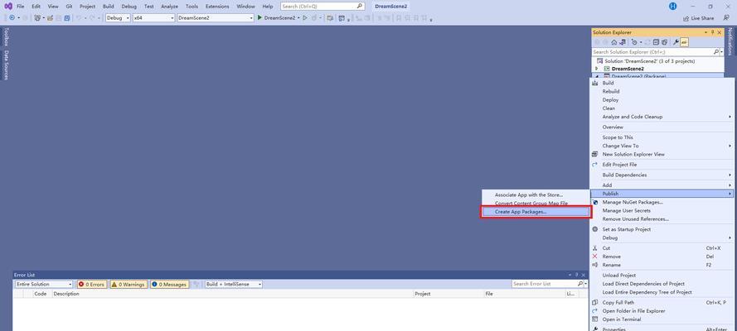The width and height of the screenshot is (737, 331).
Task: Sort Error List by Project column header
Action: click(x=448, y=294)
